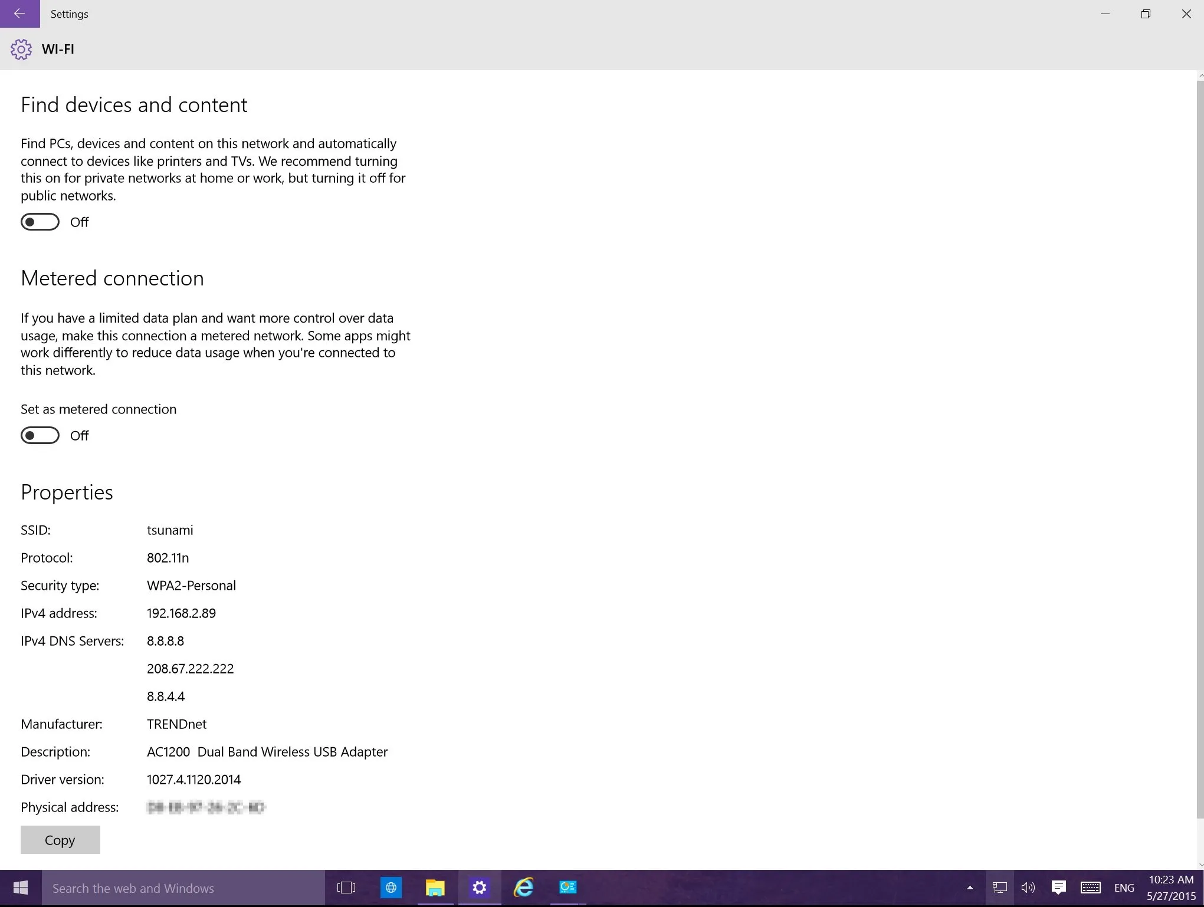
Task: Minimize the Settings window
Action: click(x=1105, y=14)
